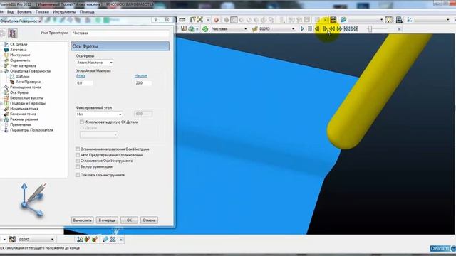Enable Использовать другую СК Детали checkbox
Image resolution: width=456 pixels, height=256 pixels.
(82, 122)
